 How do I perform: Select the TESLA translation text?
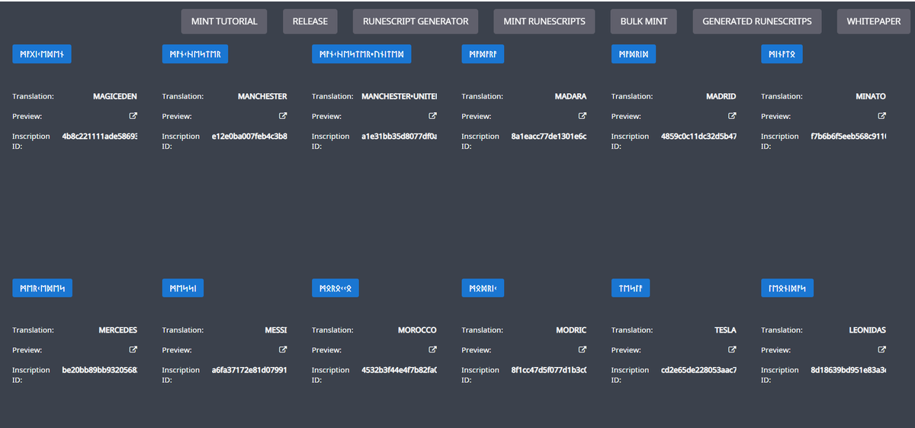point(725,330)
